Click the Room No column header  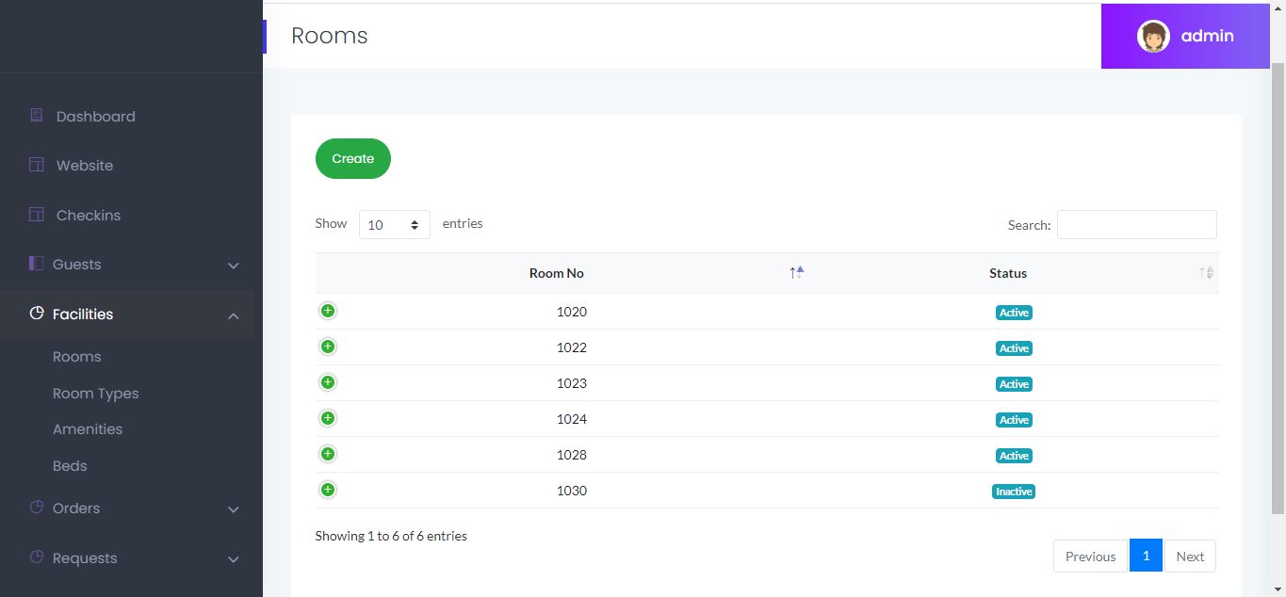pyautogui.click(x=557, y=273)
